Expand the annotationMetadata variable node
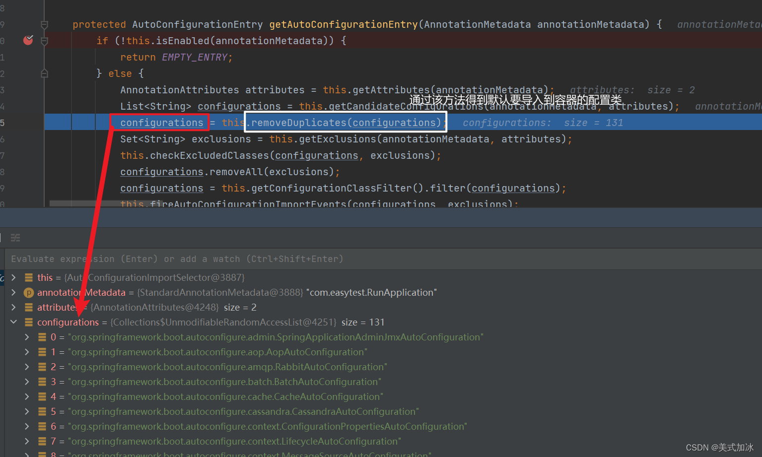 click(x=13, y=292)
